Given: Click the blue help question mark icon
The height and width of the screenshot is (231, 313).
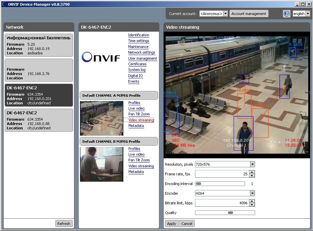Looking at the screenshot, I should (x=286, y=14).
